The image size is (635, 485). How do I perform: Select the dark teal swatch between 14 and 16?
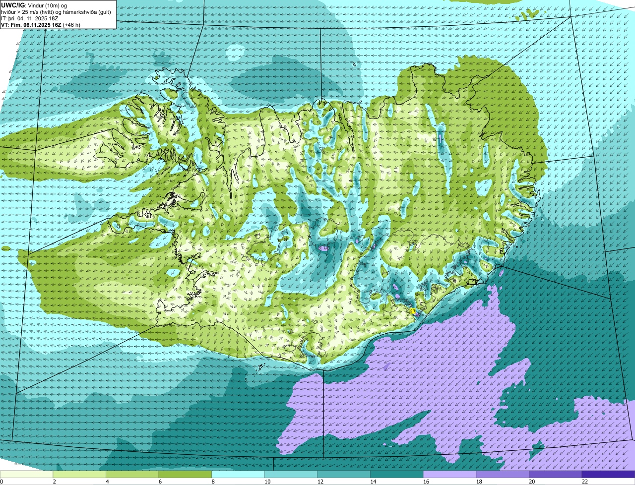(397, 474)
